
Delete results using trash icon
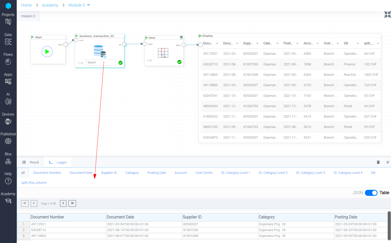click(378, 162)
